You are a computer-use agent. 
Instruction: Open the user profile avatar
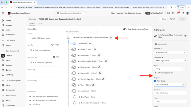(x=188, y=13)
